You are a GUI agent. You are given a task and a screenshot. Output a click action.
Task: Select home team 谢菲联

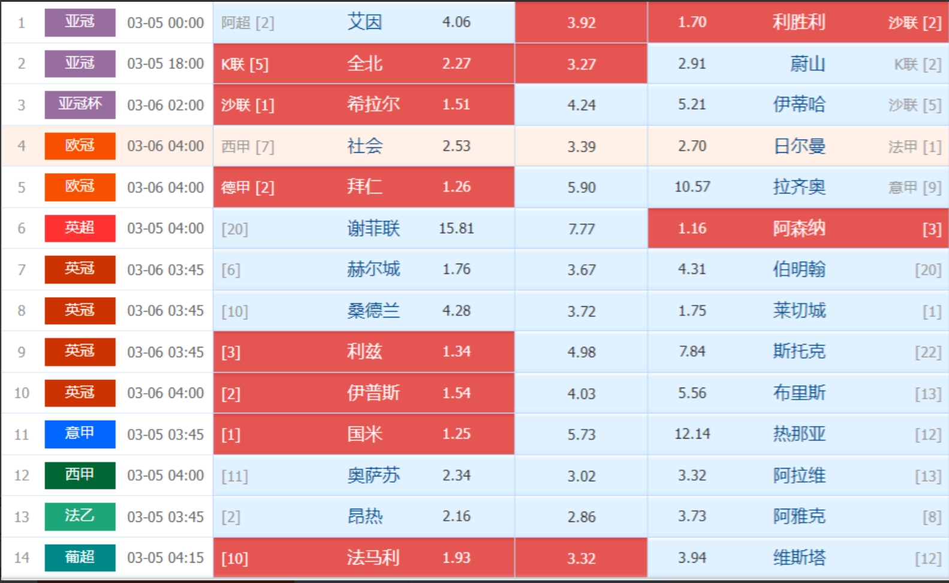[x=373, y=228]
